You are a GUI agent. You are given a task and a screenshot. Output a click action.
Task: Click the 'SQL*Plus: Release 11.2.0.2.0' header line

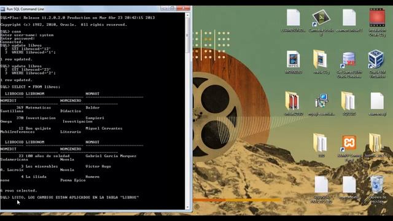point(77,18)
